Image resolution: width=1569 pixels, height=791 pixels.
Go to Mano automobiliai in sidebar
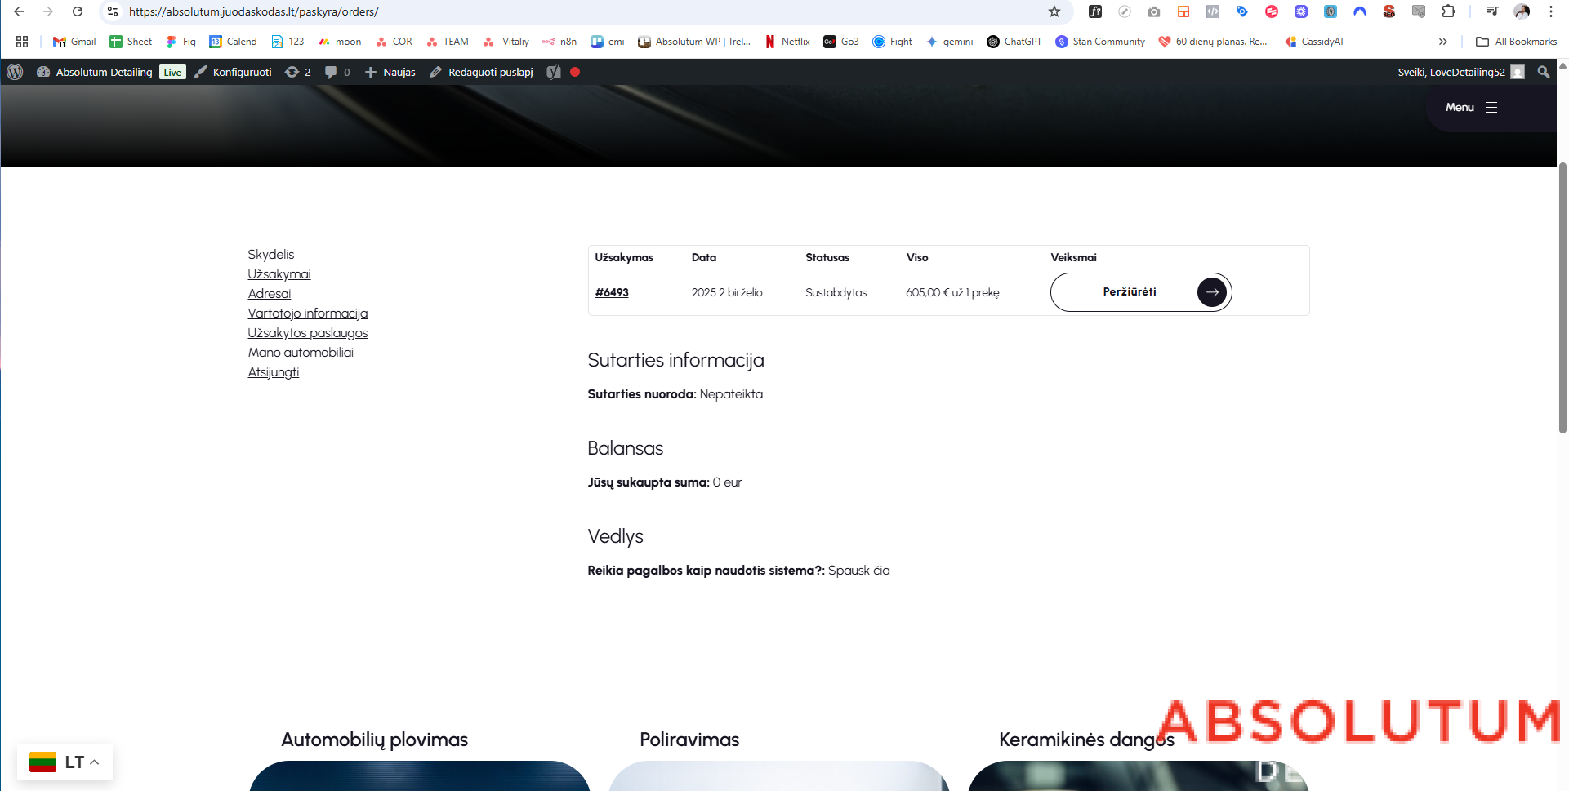301,353
